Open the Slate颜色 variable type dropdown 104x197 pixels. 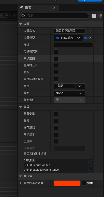click(68, 38)
